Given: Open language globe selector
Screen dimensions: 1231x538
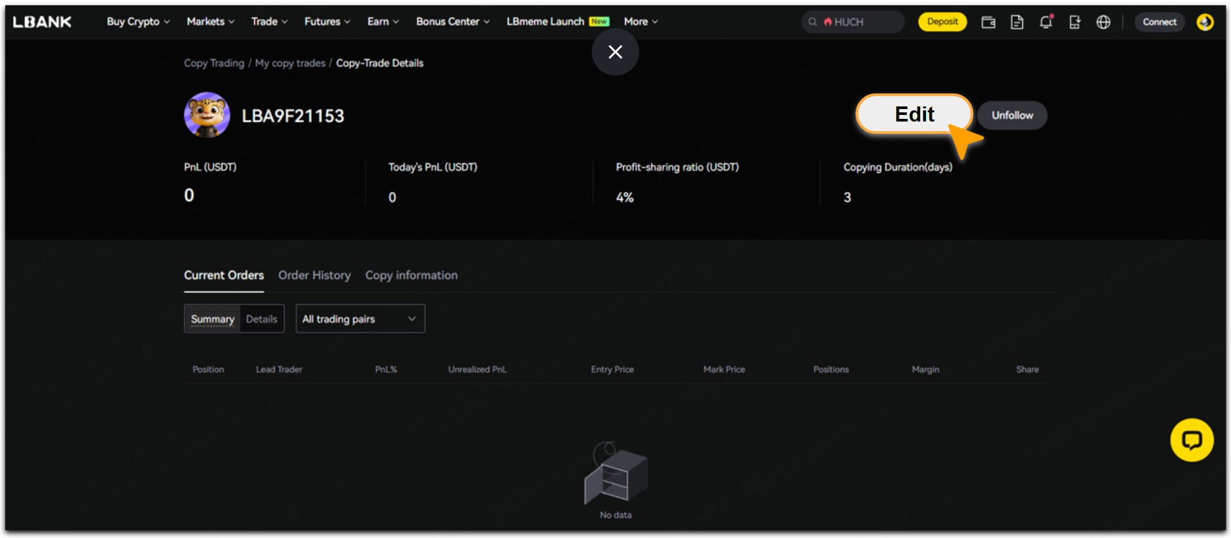Looking at the screenshot, I should pyautogui.click(x=1103, y=22).
